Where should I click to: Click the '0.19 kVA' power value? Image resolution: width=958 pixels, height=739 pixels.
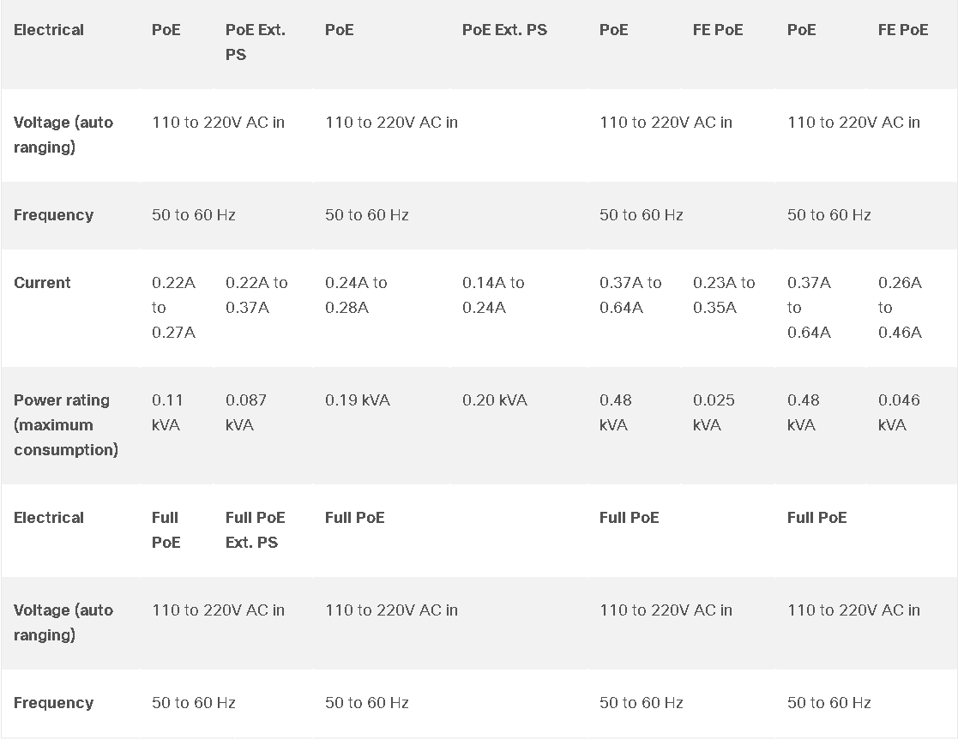[358, 400]
